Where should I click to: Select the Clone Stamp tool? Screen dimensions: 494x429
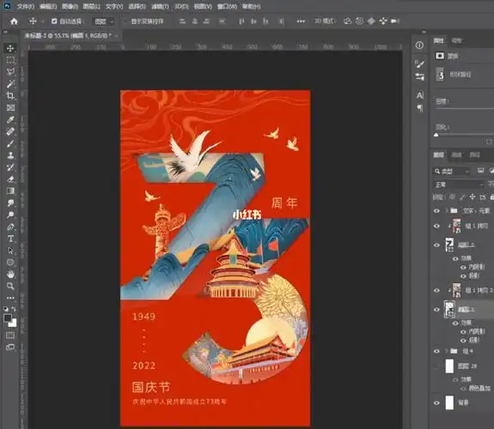[x=10, y=155]
